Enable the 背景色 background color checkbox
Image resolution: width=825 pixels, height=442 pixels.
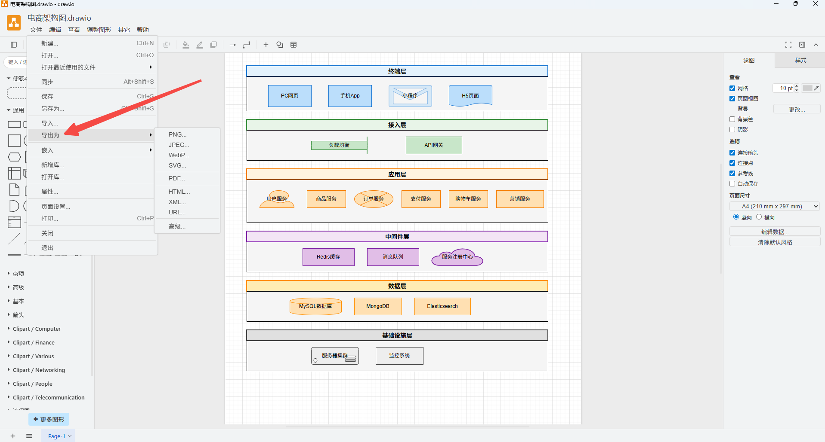point(732,119)
